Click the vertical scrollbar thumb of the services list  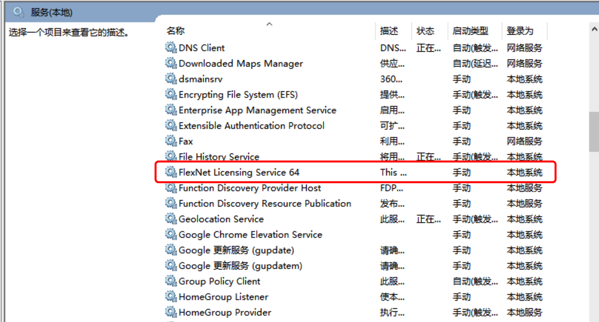click(594, 131)
